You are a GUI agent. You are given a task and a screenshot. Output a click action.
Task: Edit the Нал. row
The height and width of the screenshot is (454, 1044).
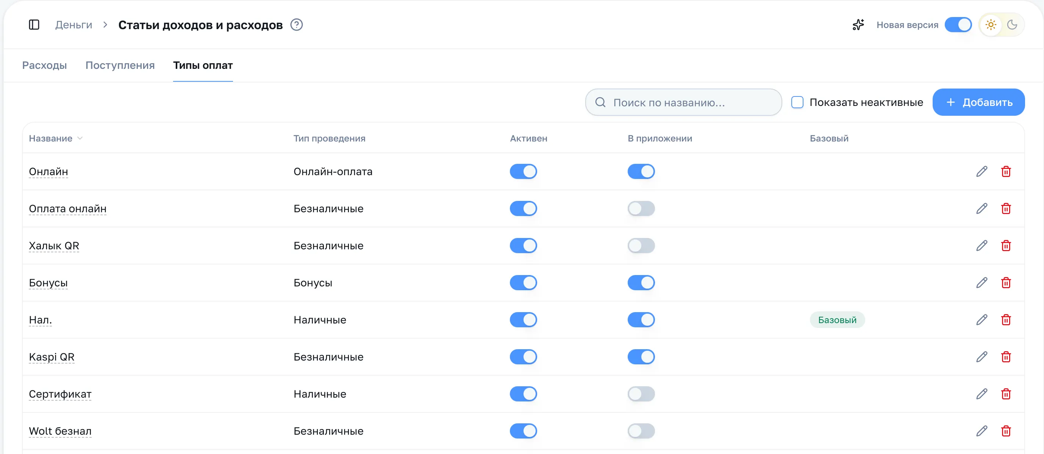[981, 320]
